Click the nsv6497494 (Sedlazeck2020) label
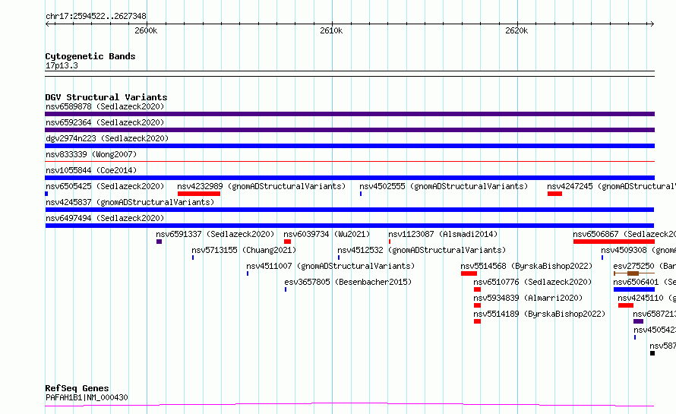Viewport: 676px width, 414px height. [105, 218]
